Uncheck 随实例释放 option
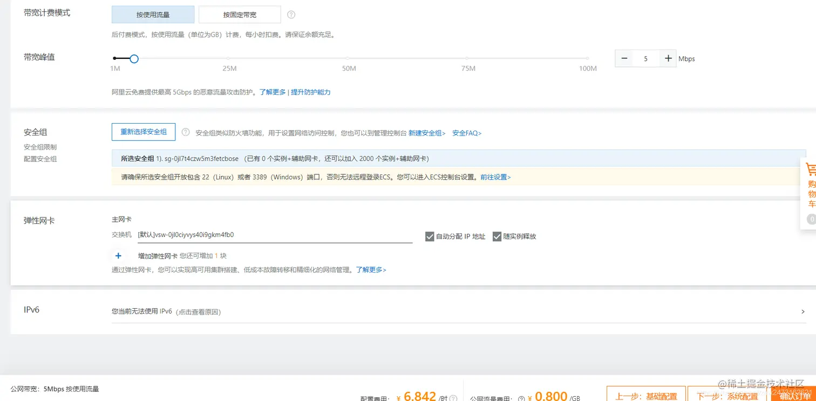The height and width of the screenshot is (401, 816). click(x=497, y=236)
